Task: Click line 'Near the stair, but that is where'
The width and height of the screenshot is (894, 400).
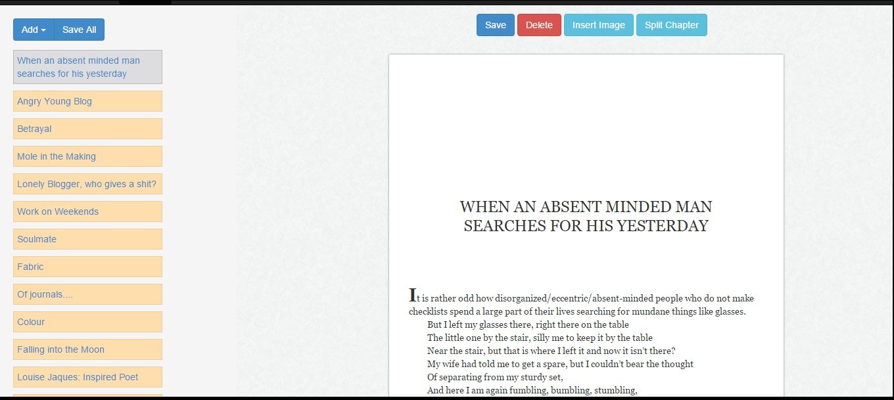Action: pyautogui.click(x=551, y=351)
